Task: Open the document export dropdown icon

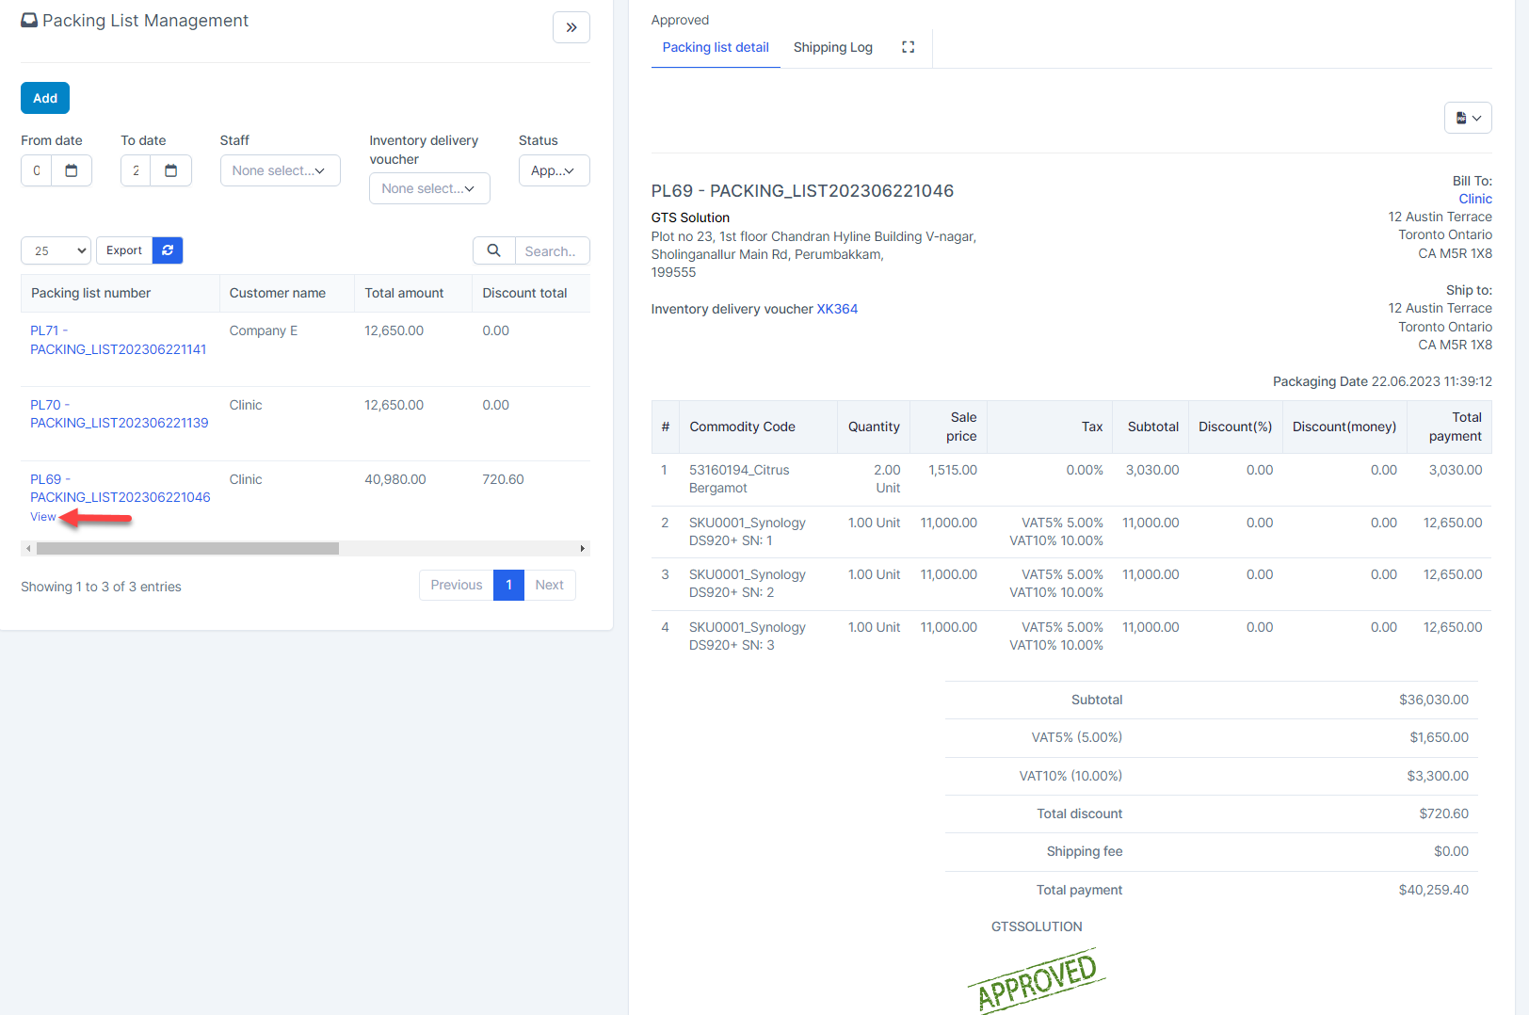Action: [x=1467, y=118]
